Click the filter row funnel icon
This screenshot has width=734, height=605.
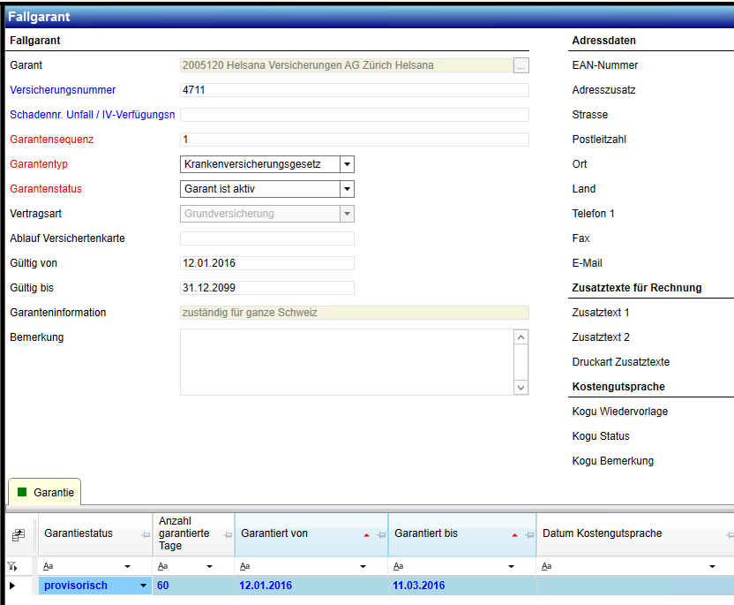click(x=12, y=566)
